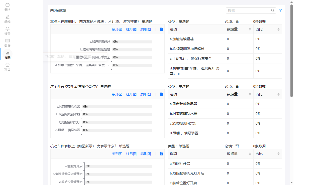Save the second question's chart image
The image size is (321, 185).
pyautogui.click(x=161, y=94)
